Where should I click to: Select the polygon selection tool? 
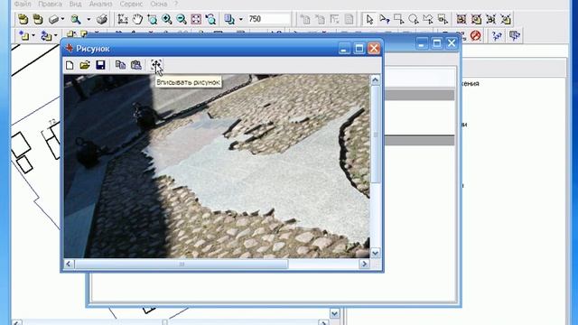click(428, 19)
